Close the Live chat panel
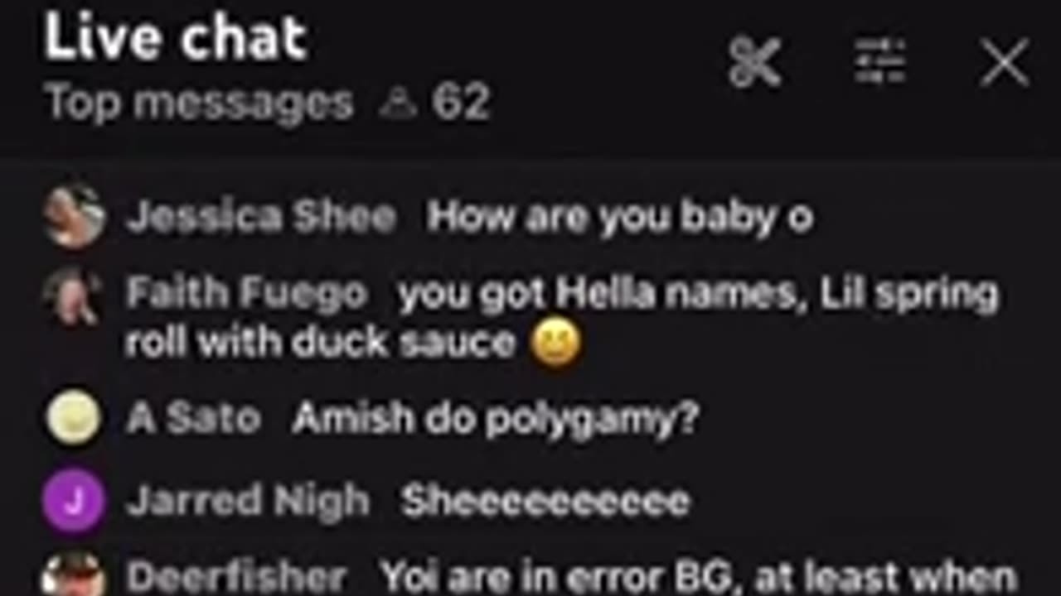The width and height of the screenshot is (1061, 596). (x=1004, y=62)
